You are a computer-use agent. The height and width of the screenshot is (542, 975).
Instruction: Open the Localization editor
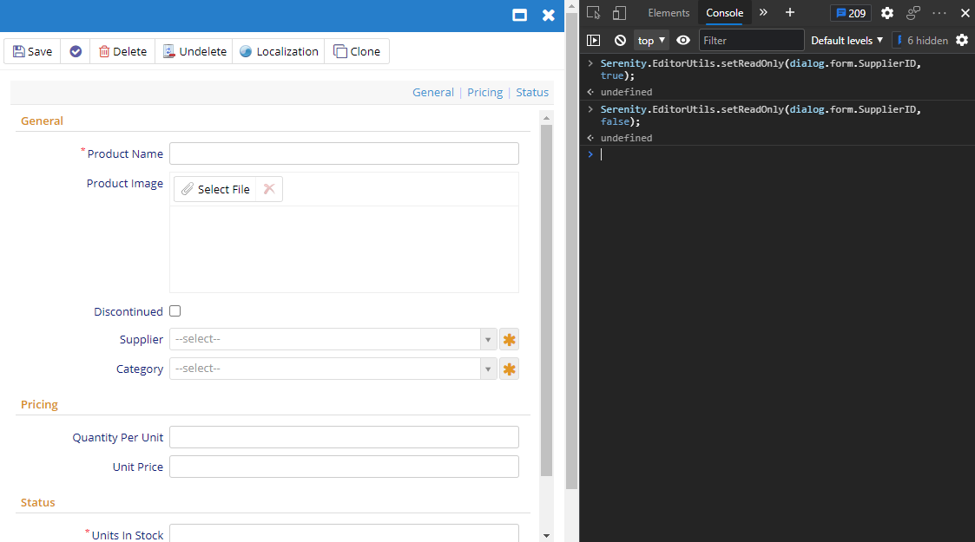click(278, 51)
